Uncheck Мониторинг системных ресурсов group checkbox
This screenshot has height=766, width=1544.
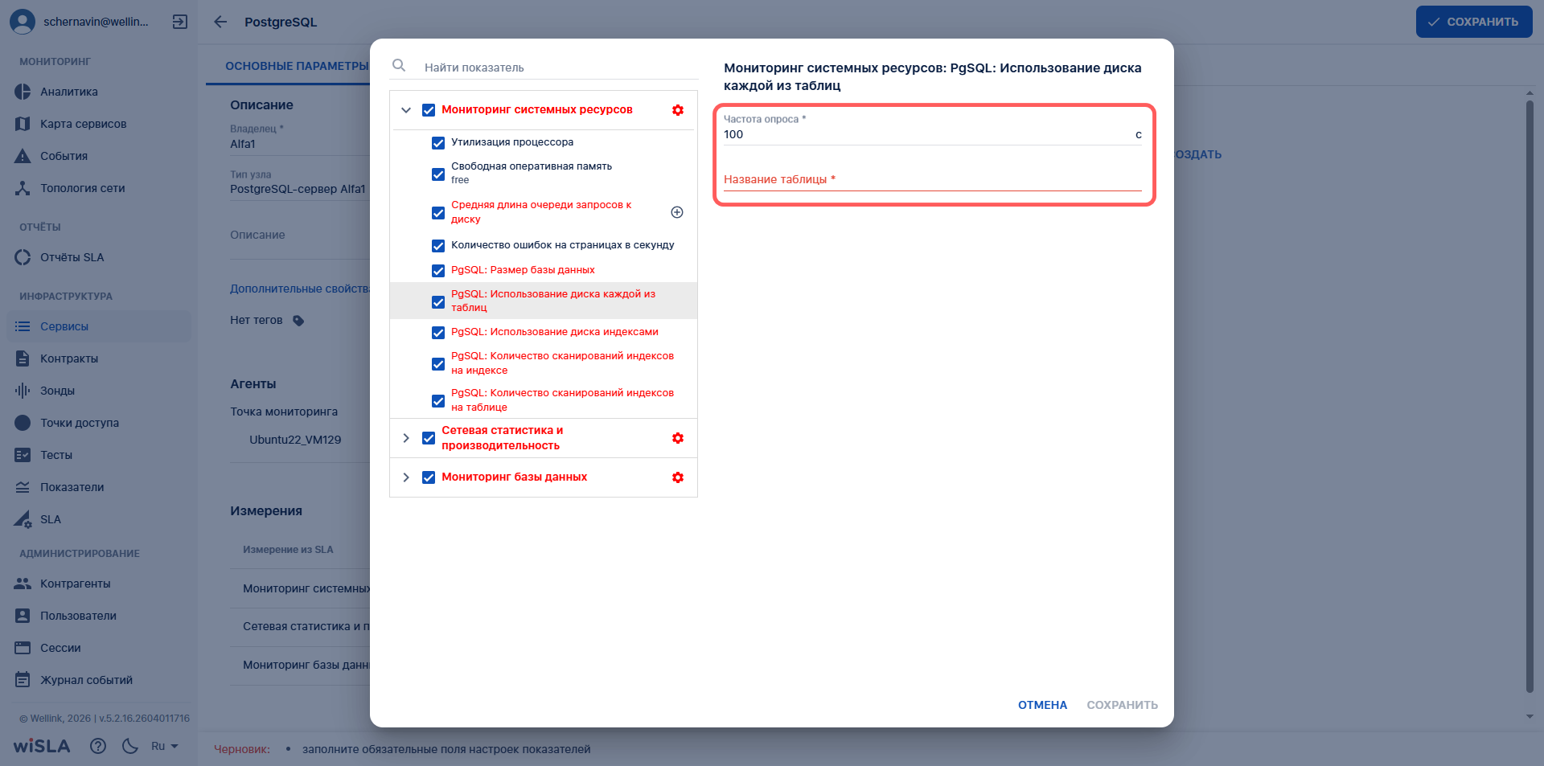(429, 110)
